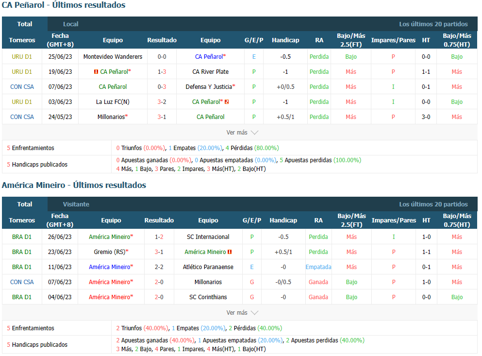
Task: Open 1-3 result of Peñarol vs River Plate
Action: (x=162, y=72)
